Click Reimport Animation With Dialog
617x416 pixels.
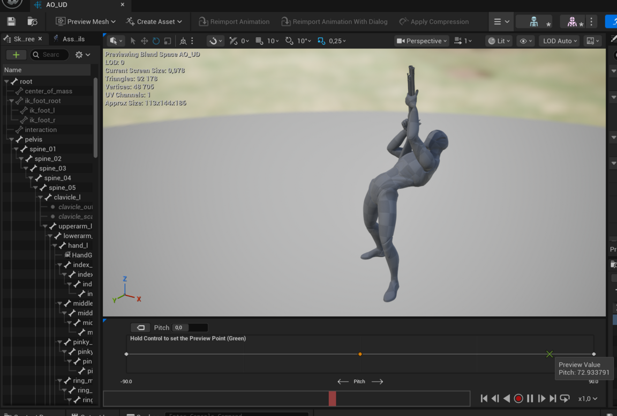pyautogui.click(x=334, y=21)
